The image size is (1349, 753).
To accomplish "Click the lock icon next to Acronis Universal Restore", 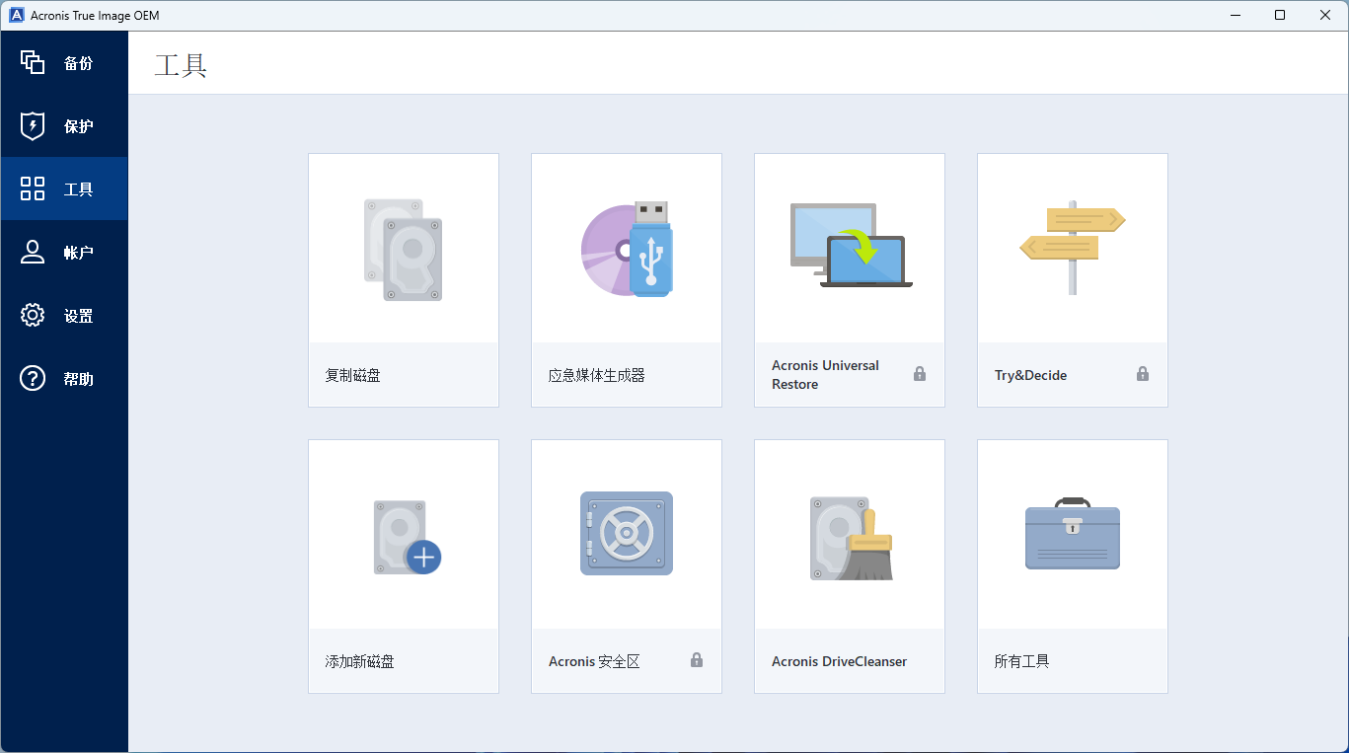I will coord(920,374).
